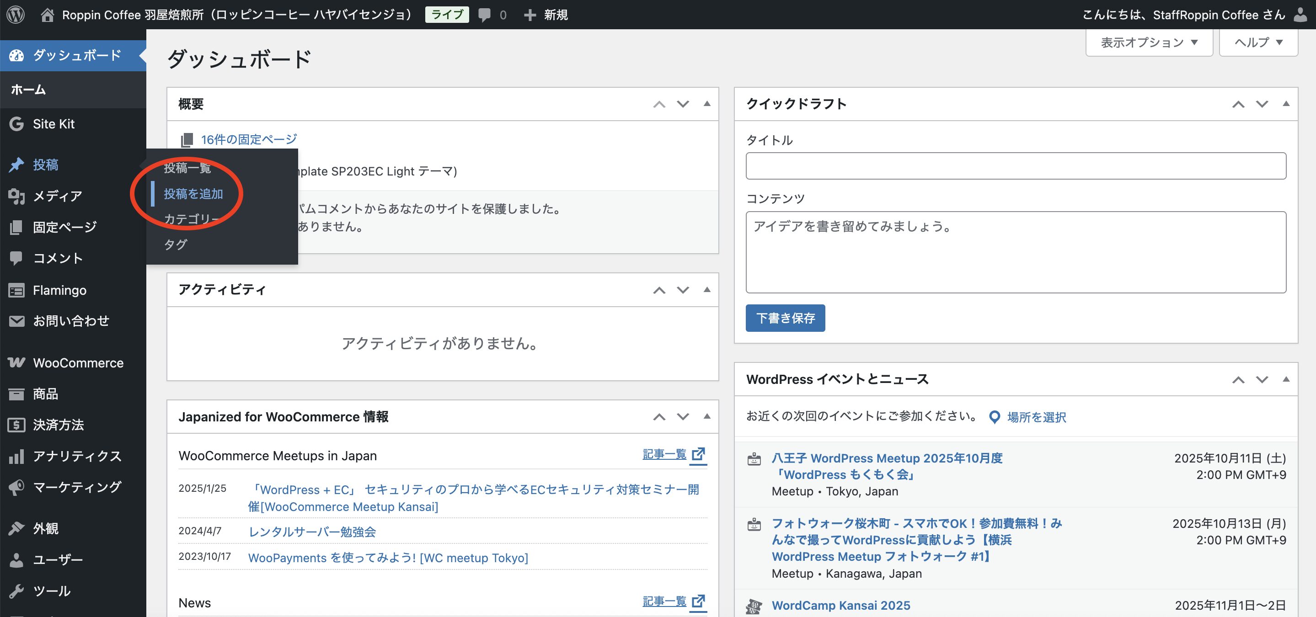The height and width of the screenshot is (617, 1316).
Task: Move 概要 panel down with chevron
Action: (683, 104)
